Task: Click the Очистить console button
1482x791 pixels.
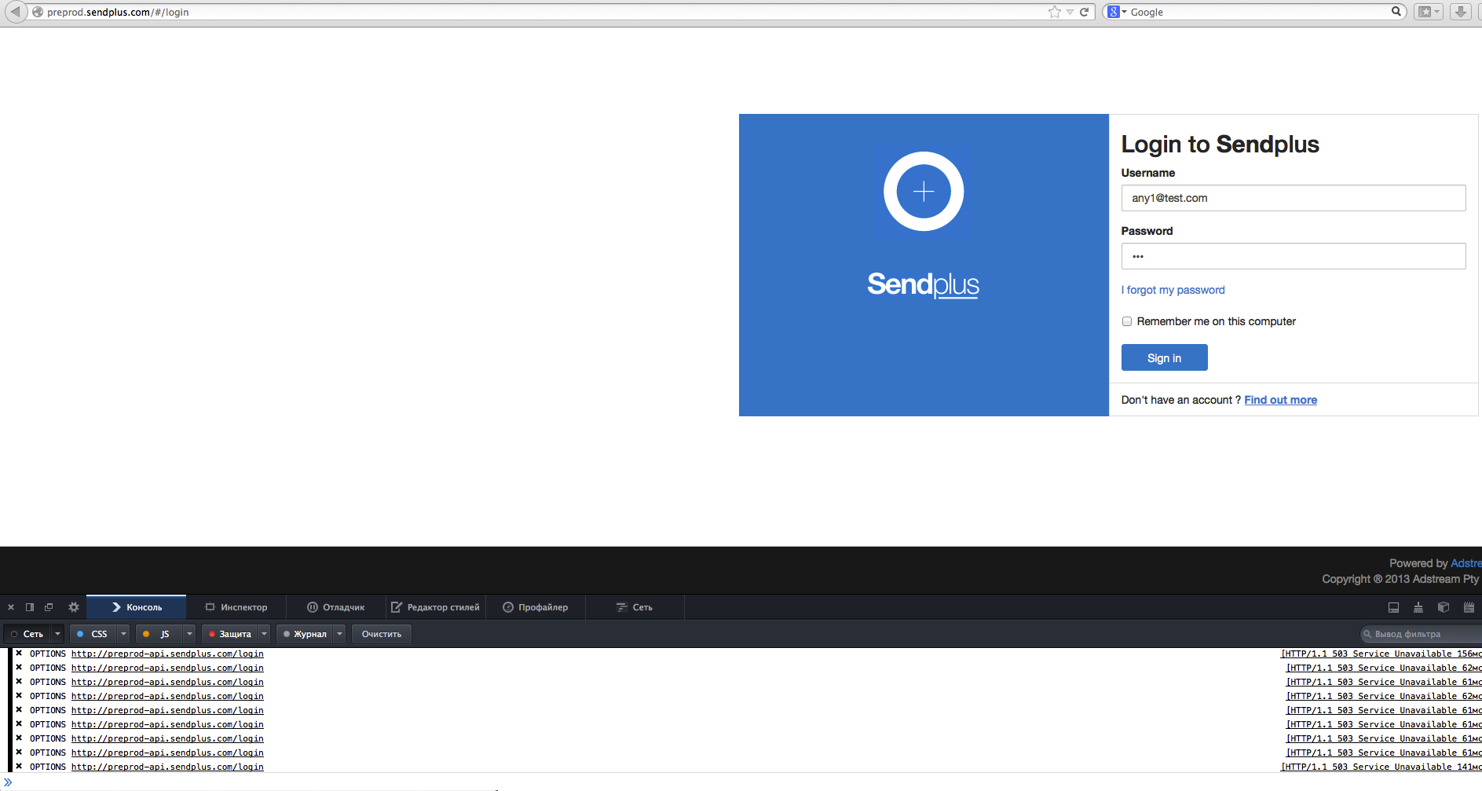Action: [x=382, y=634]
